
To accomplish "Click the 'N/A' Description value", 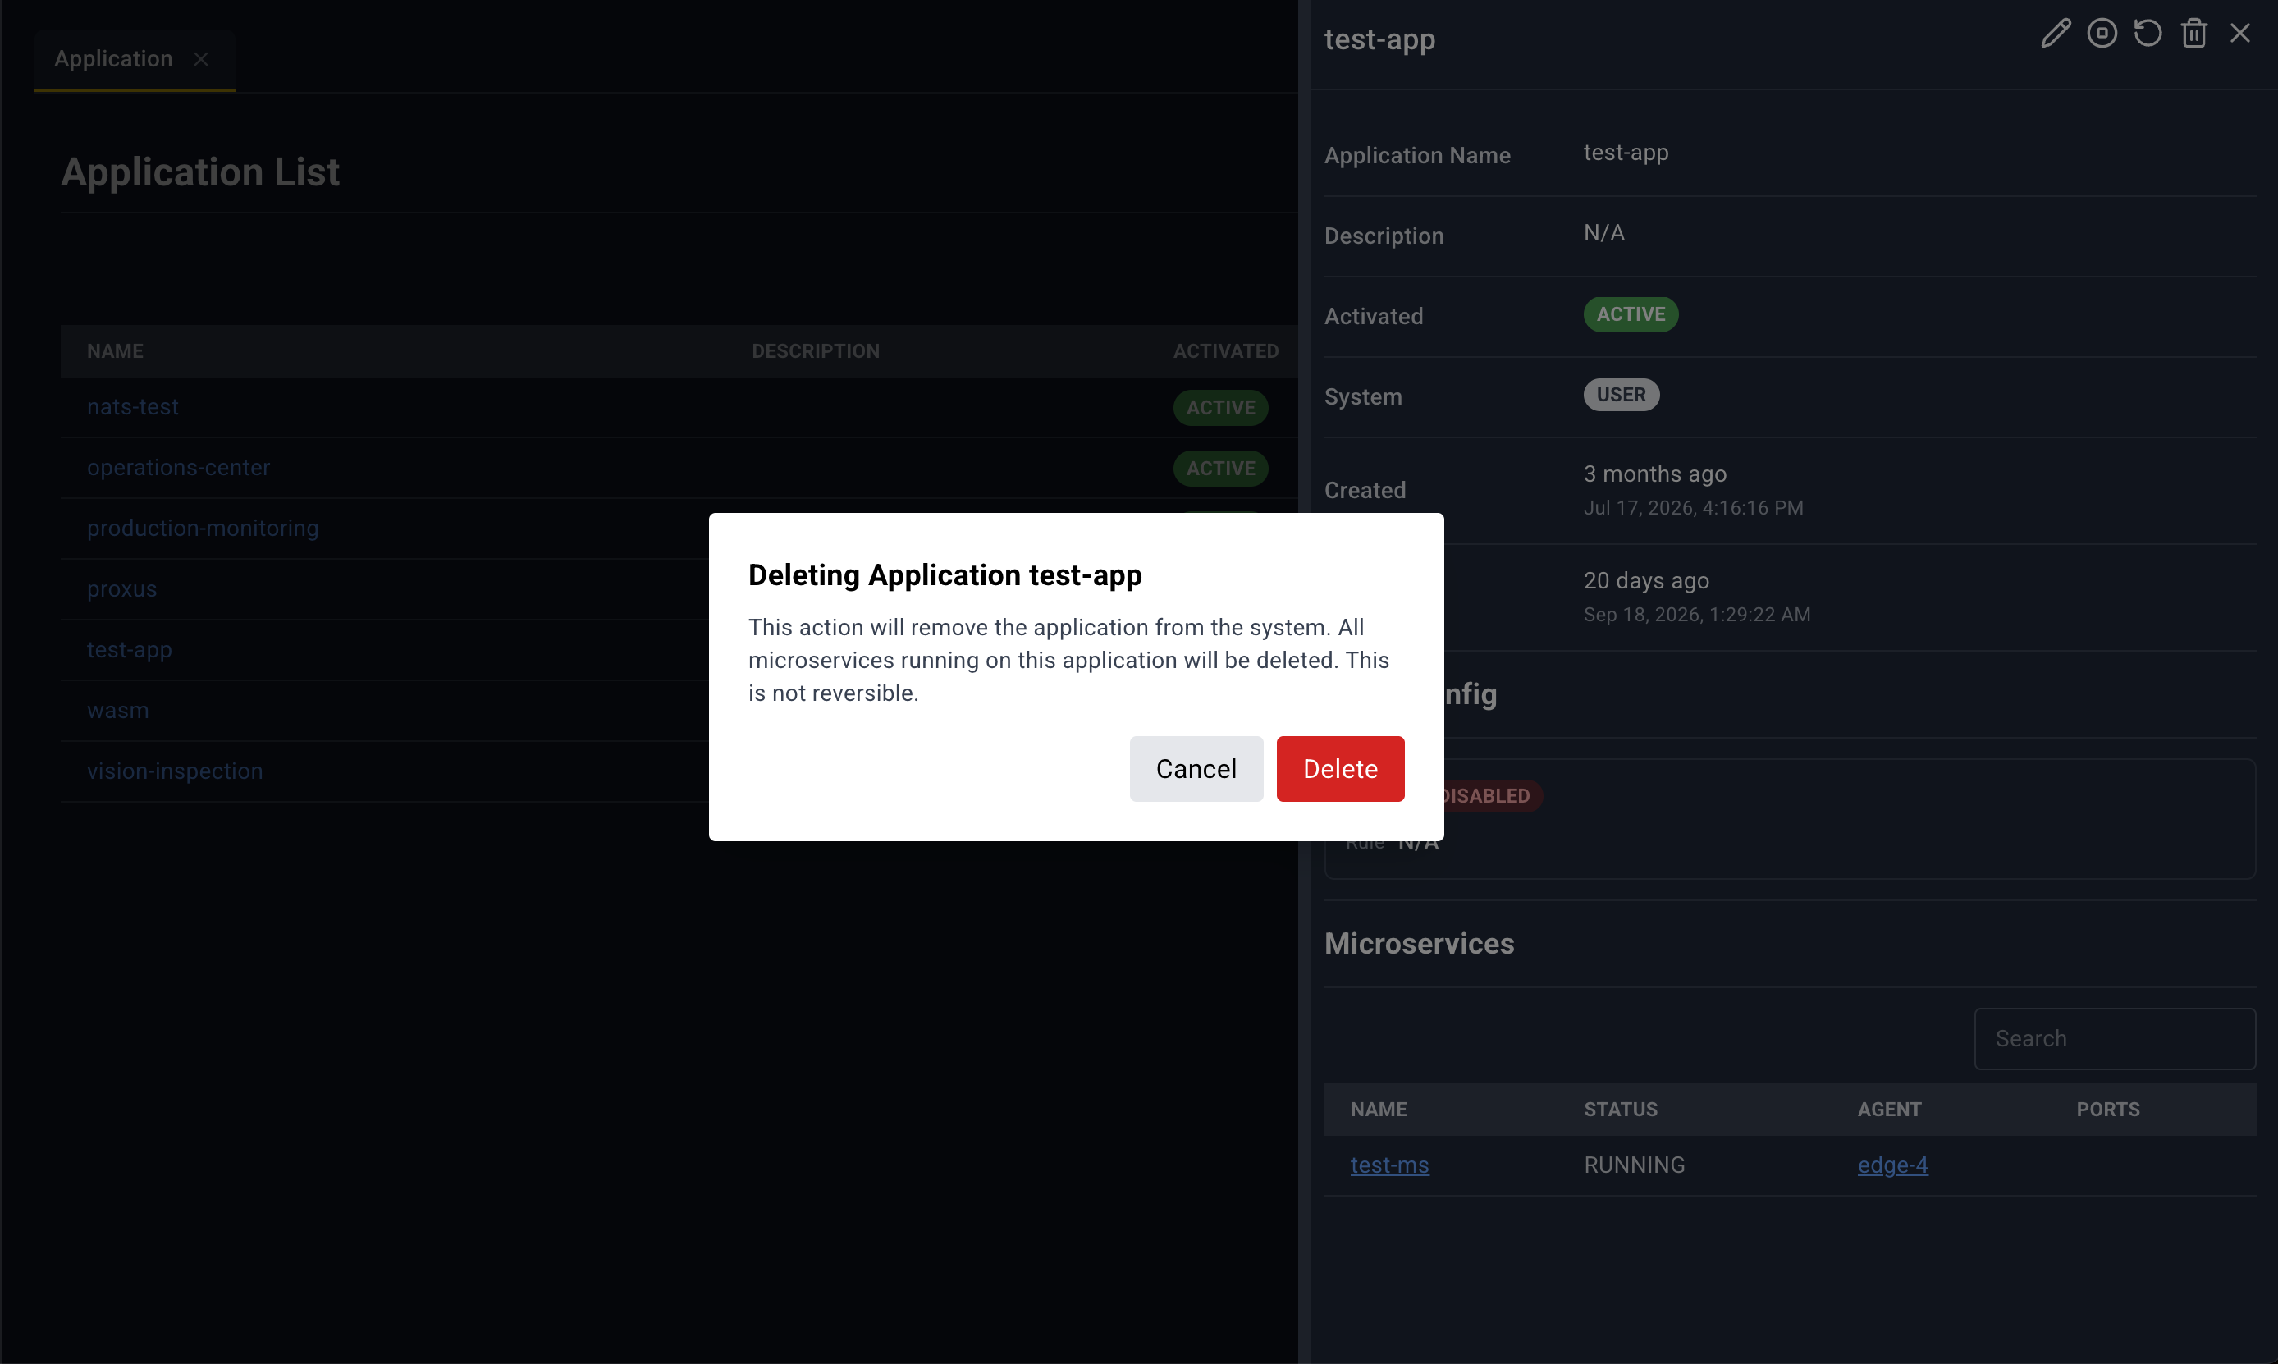I will coord(1603,232).
